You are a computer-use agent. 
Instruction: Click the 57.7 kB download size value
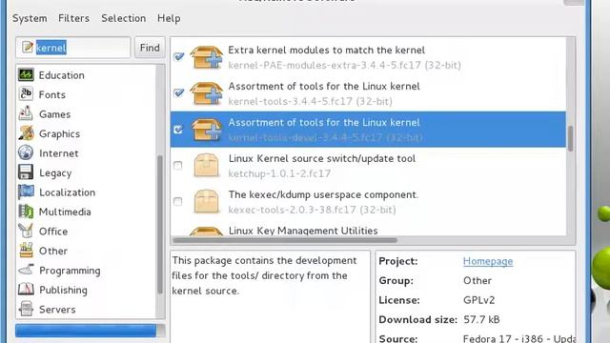click(481, 320)
